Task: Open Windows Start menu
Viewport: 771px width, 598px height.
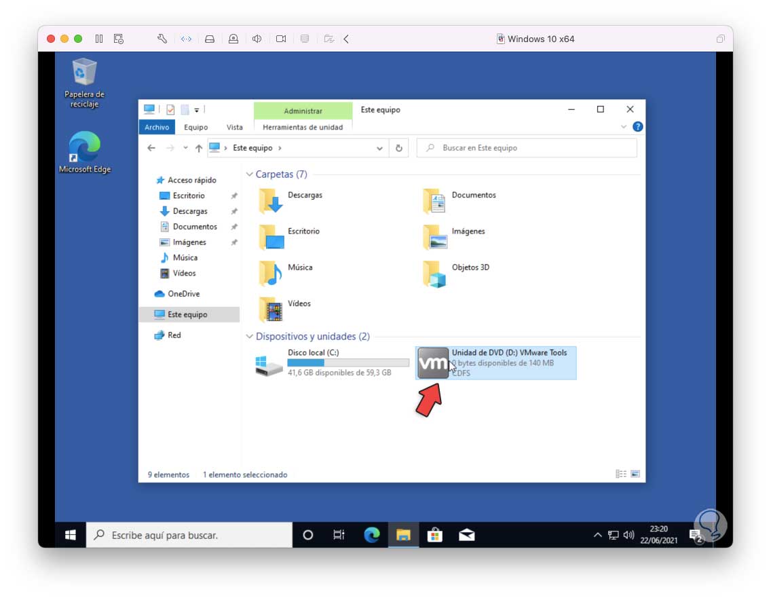Action: pos(71,535)
